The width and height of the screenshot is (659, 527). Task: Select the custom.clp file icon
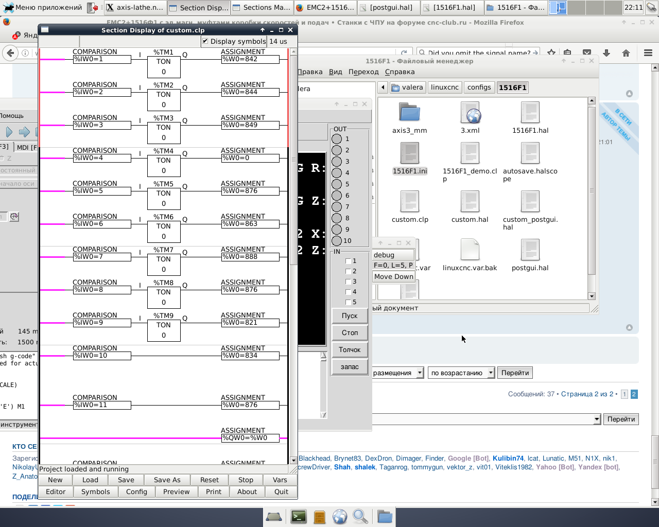[x=409, y=201]
